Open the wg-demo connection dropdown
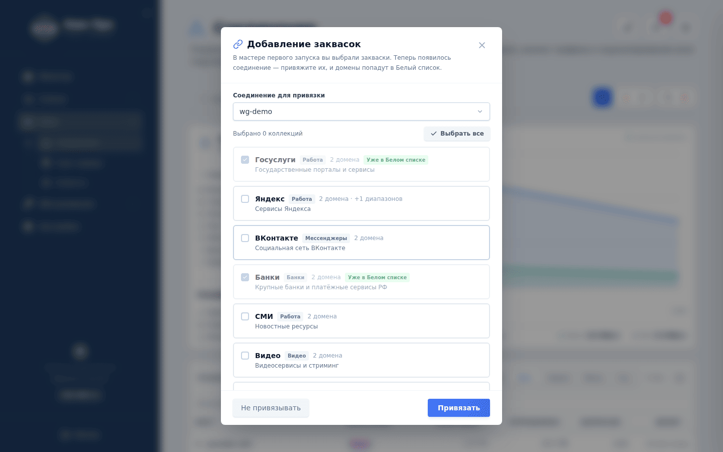This screenshot has width=723, height=452. (361, 111)
